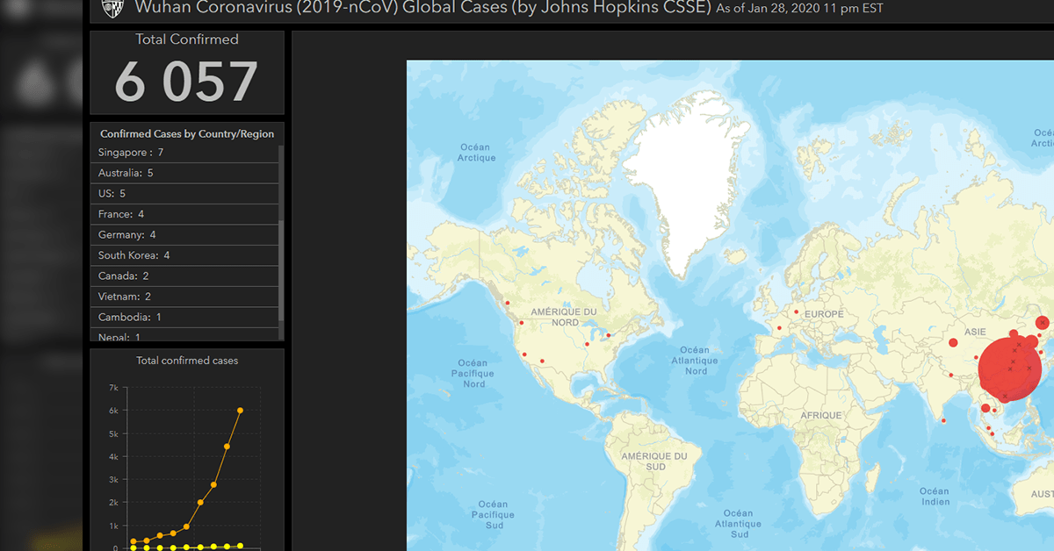Click the Océan Indien label
The width and height of the screenshot is (1054, 551).
click(x=935, y=497)
